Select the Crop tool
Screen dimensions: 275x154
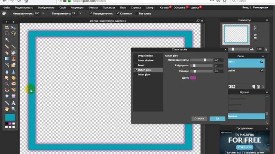click(x=7, y=27)
